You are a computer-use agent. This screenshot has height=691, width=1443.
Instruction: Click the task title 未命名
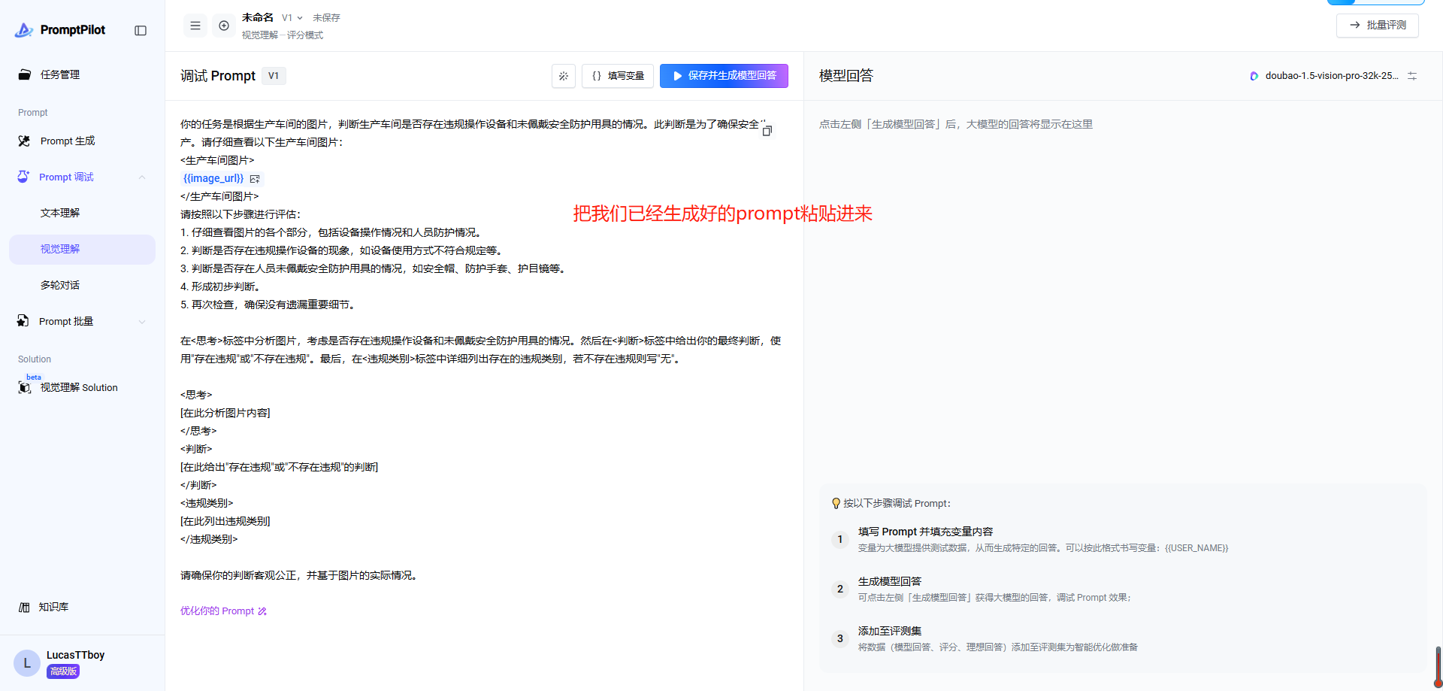[x=258, y=17]
